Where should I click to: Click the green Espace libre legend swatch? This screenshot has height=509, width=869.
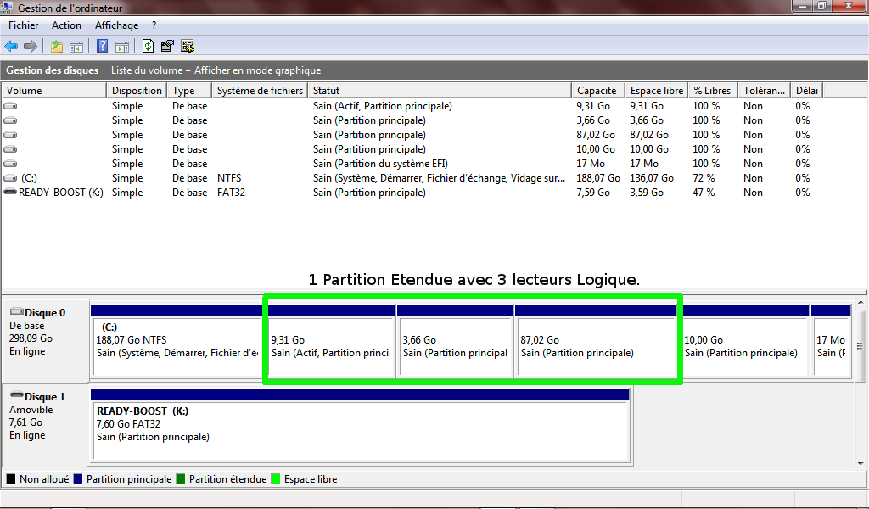(276, 479)
